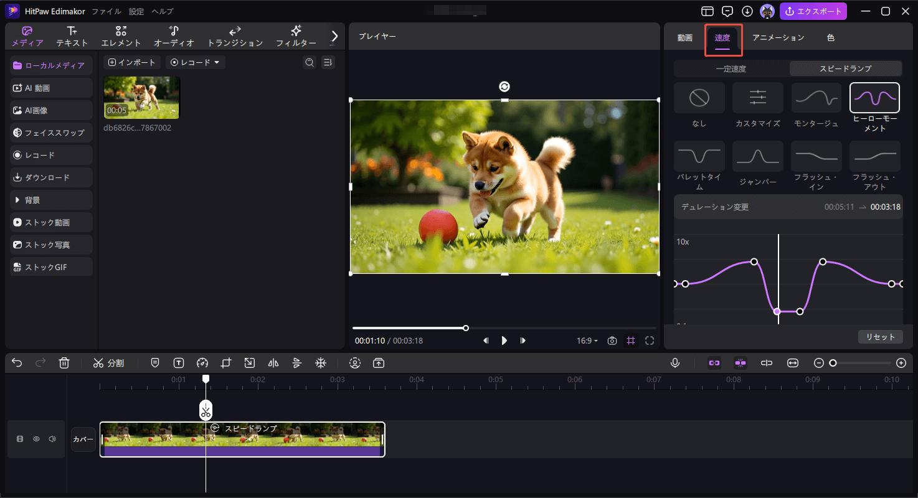Toggle the grid overlay icon in player
This screenshot has width=918, height=498.
631,341
